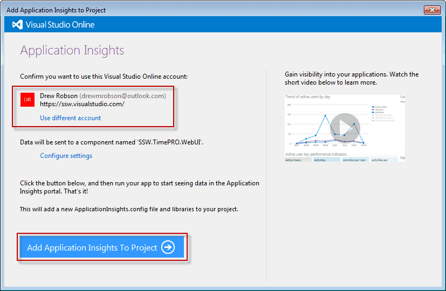Click the drewmrobson@outlook.com email text

(x=123, y=96)
